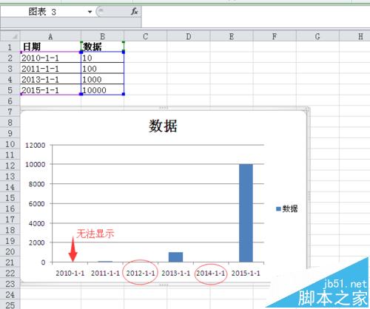The height and width of the screenshot is (309, 370).
Task: Select column A header
Action: [x=50, y=36]
